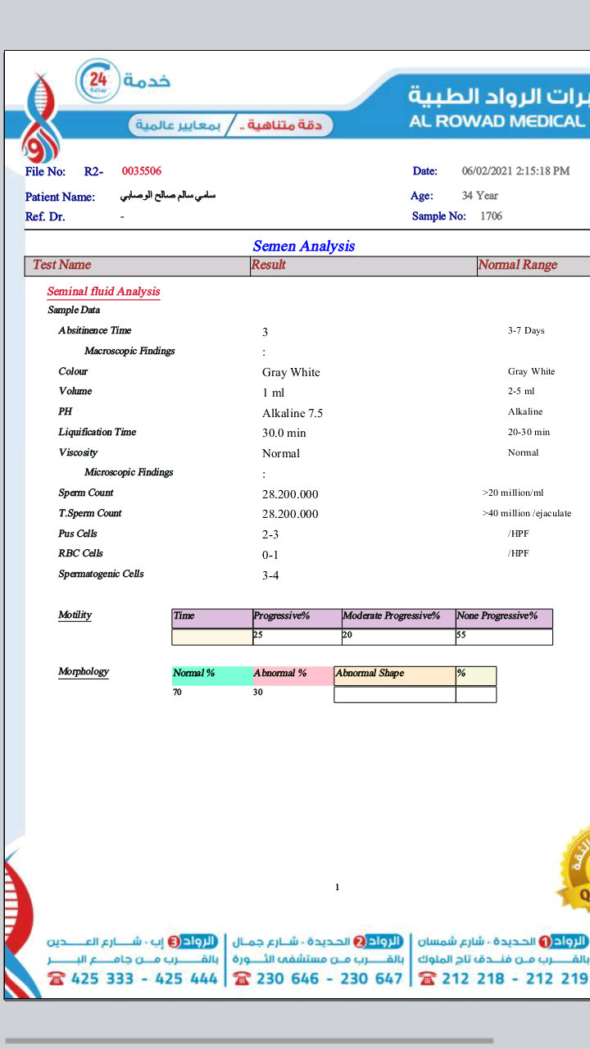Select the >40 million /ejaculate range
The image size is (590, 1049).
527,514
